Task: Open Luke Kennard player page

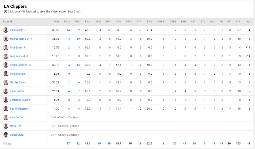Action: (x=17, y=56)
